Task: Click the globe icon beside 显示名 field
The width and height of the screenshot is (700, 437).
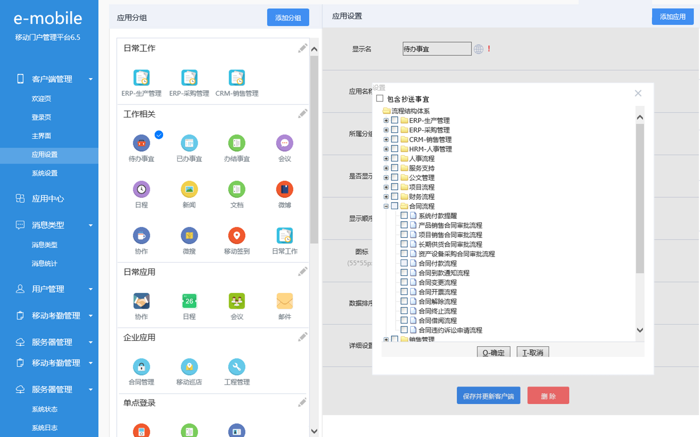Action: coord(479,49)
